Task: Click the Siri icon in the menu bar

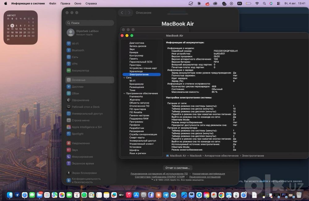Action: 271,3
